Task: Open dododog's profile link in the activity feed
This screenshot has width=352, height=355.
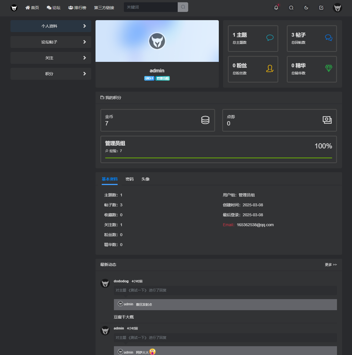Action: click(x=121, y=281)
